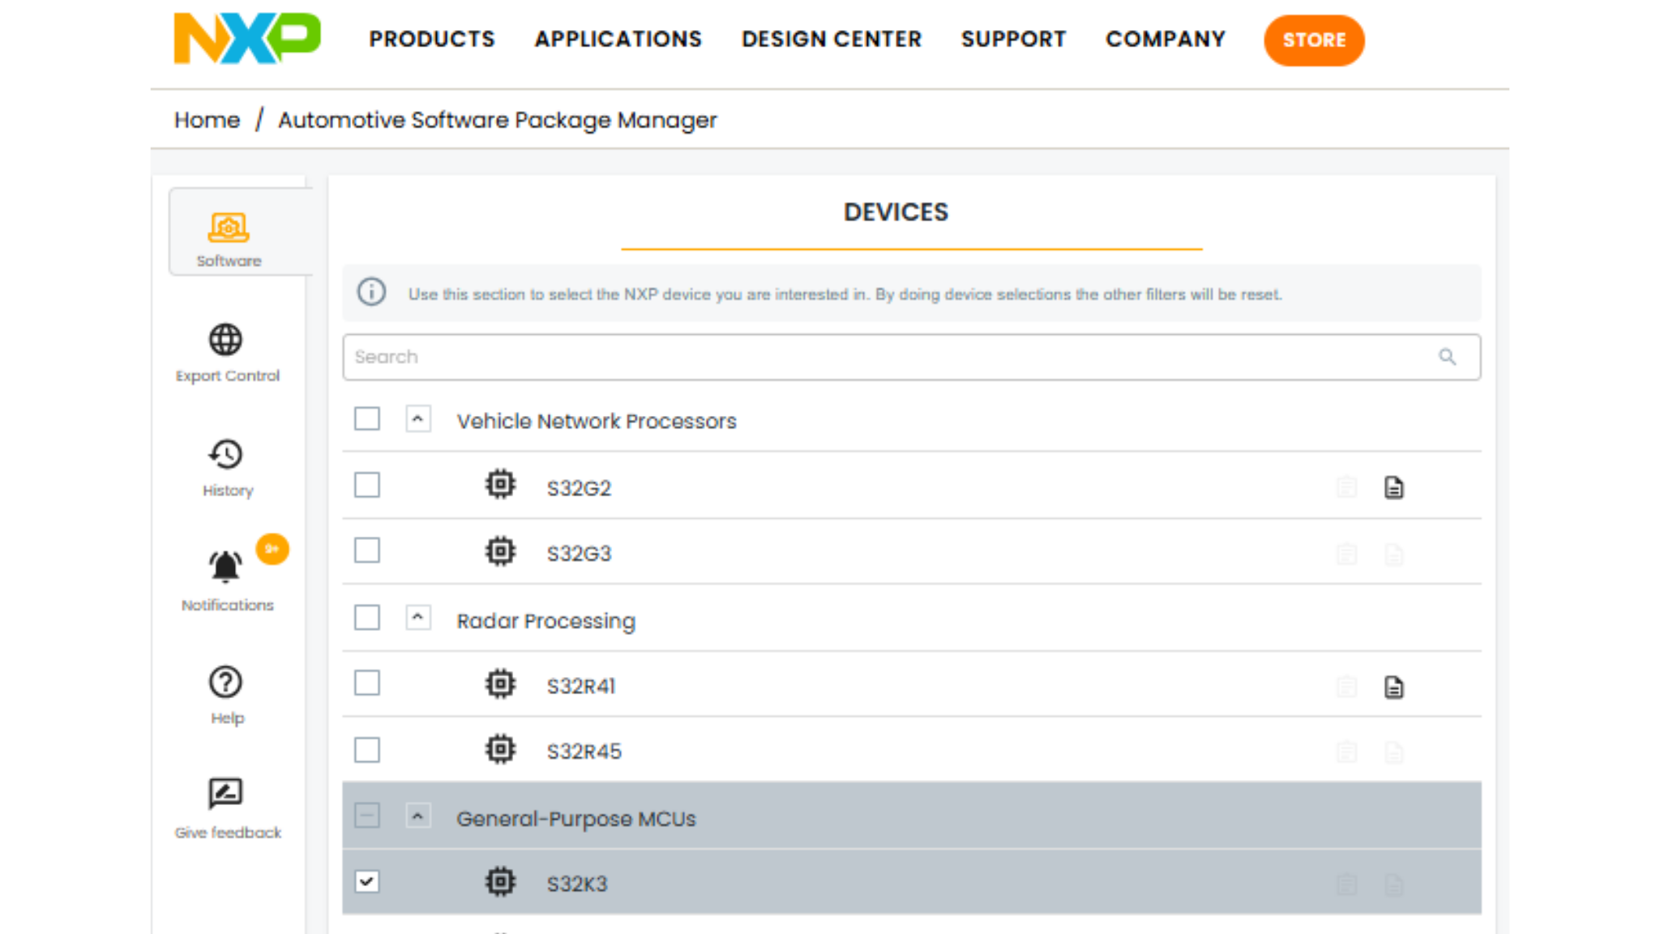The height and width of the screenshot is (934, 1660).
Task: Click the Export Control label
Action: 228,375
